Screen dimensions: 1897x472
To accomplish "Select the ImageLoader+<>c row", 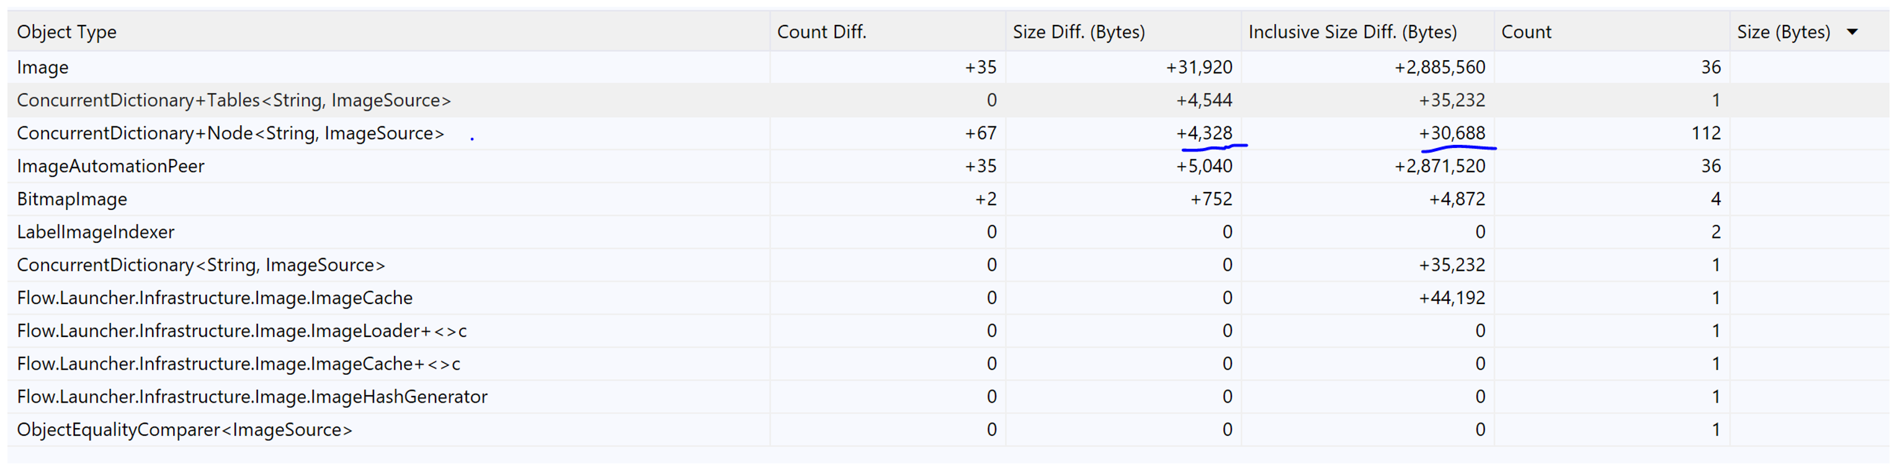I will click(x=948, y=331).
